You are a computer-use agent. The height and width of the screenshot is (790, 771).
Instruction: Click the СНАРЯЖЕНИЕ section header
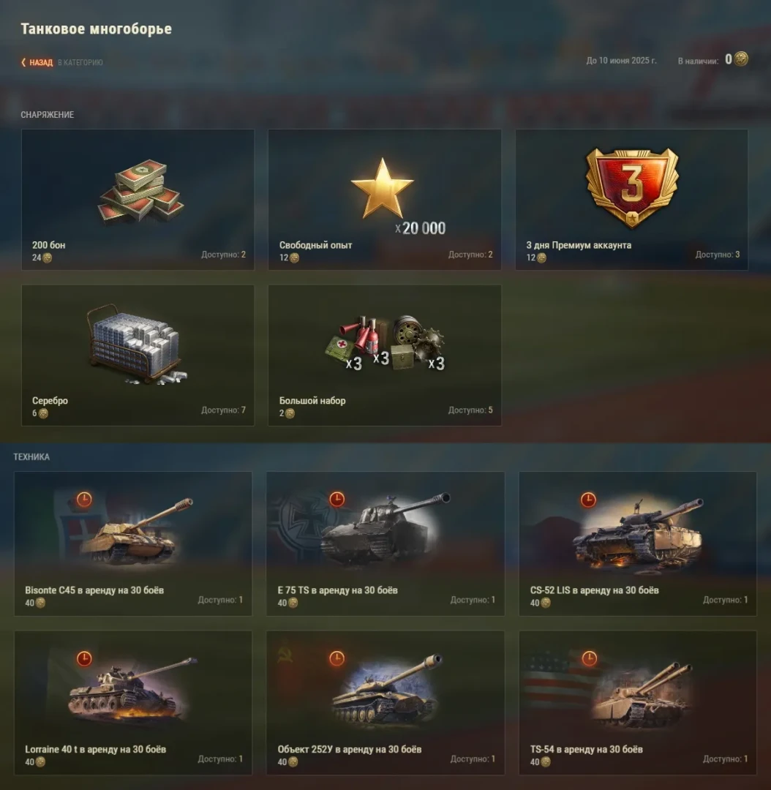coord(48,115)
